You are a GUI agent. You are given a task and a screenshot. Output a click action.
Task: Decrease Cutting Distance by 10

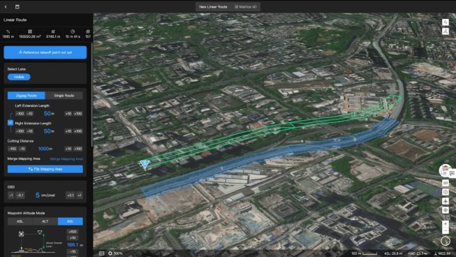point(22,149)
